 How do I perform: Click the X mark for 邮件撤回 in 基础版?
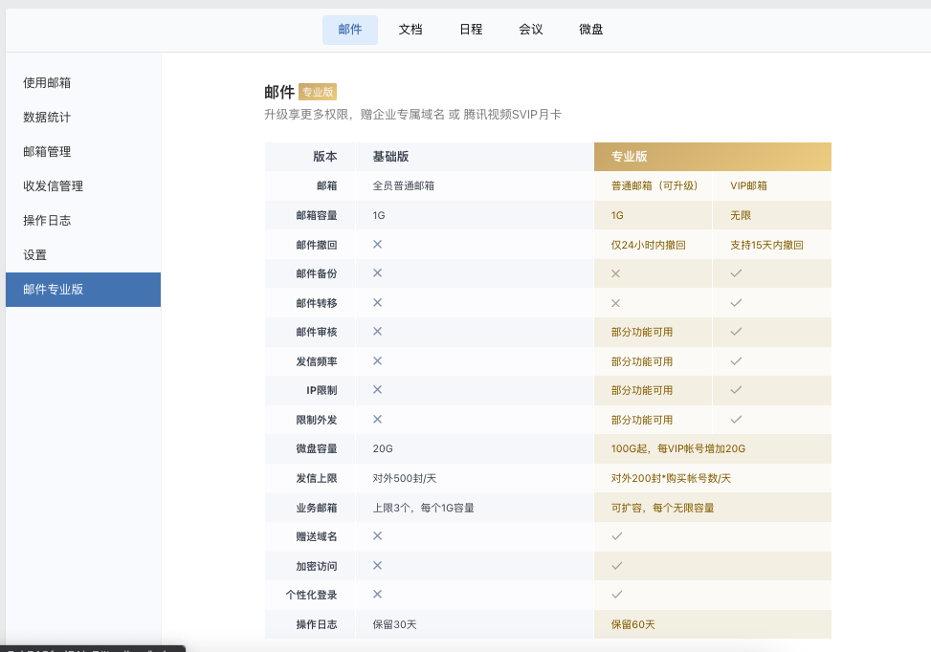click(x=377, y=245)
